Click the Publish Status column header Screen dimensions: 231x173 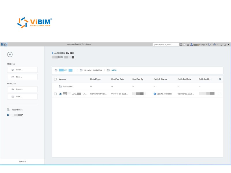[x=160, y=79]
